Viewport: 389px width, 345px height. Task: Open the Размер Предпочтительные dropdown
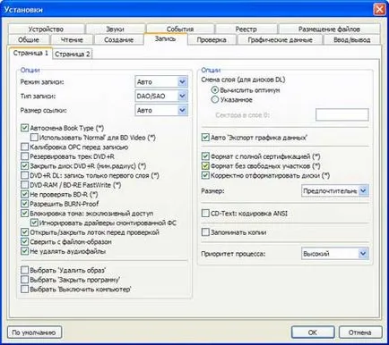(335, 190)
